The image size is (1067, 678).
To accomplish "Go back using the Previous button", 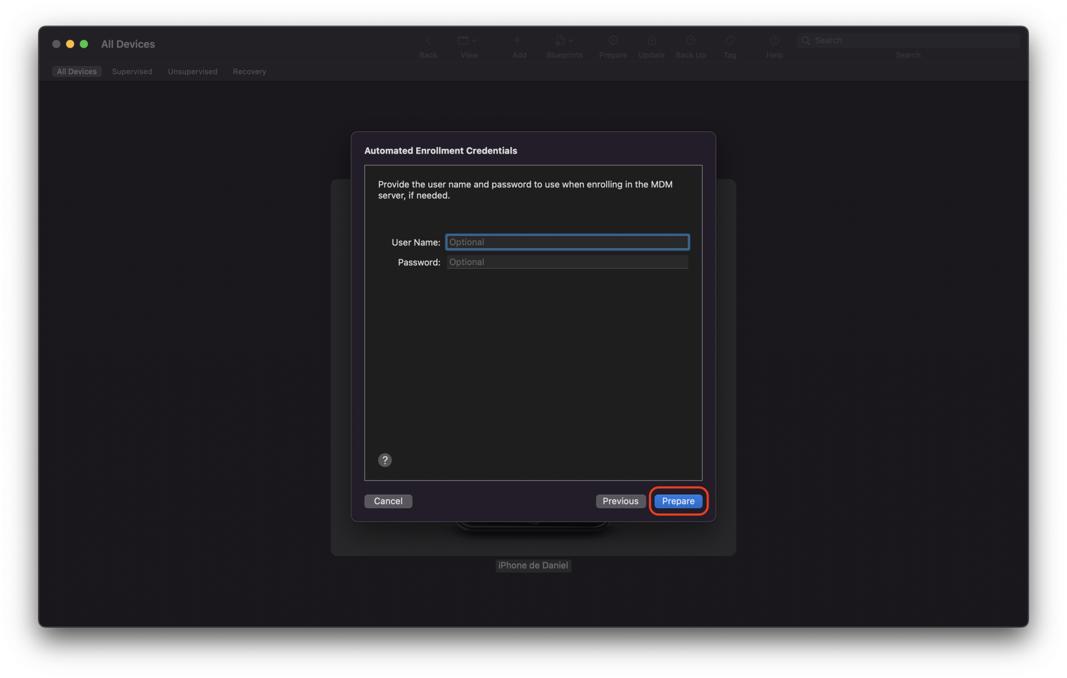I will pyautogui.click(x=621, y=501).
